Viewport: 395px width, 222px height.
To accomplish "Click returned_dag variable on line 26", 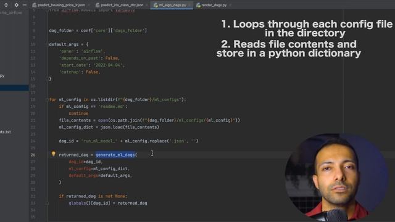I will coord(73,155).
